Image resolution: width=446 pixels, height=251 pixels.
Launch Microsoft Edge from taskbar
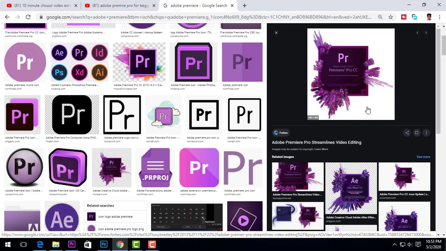click(x=40, y=244)
